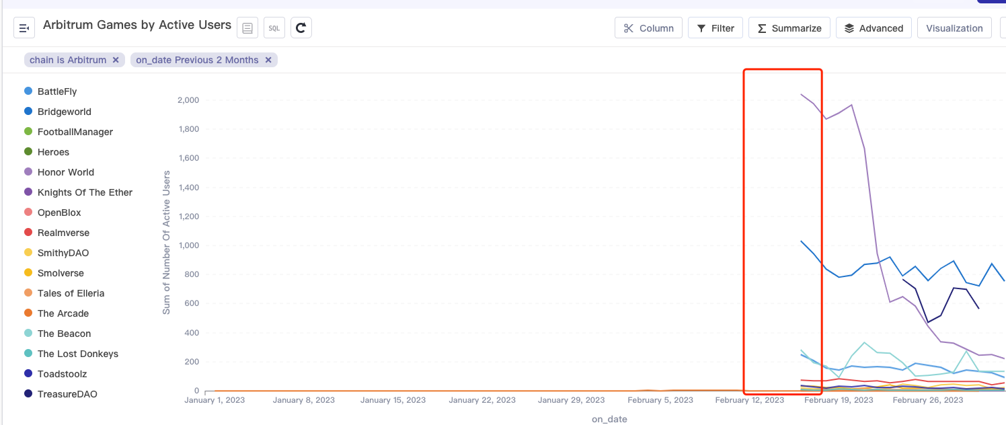
Task: Click the Tales of Elleria legend item
Action: [x=71, y=293]
